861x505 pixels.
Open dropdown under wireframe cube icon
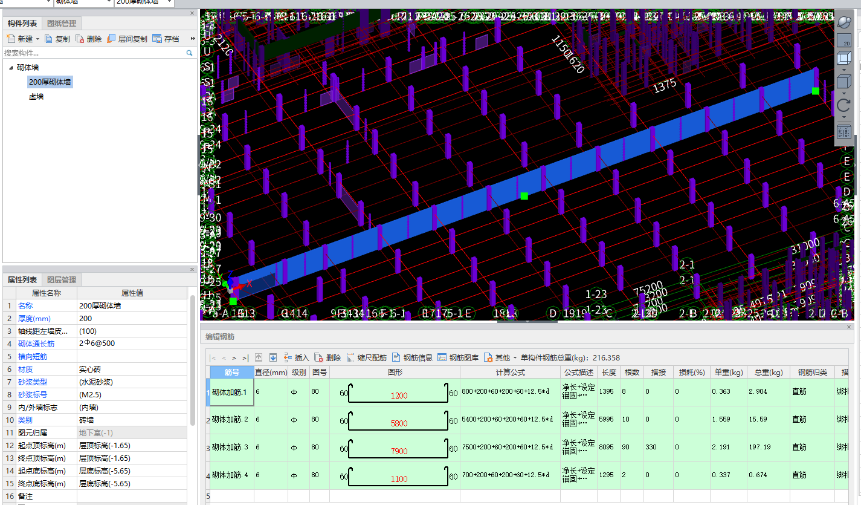point(844,70)
